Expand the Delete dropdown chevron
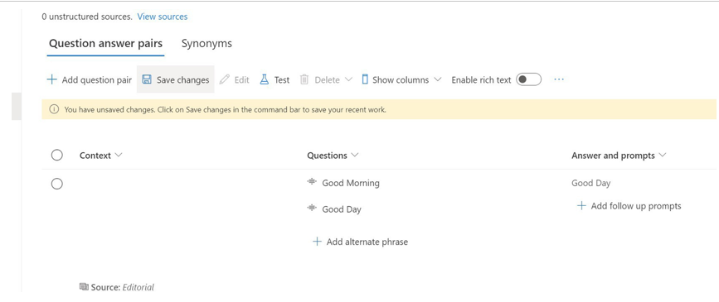 pos(348,79)
